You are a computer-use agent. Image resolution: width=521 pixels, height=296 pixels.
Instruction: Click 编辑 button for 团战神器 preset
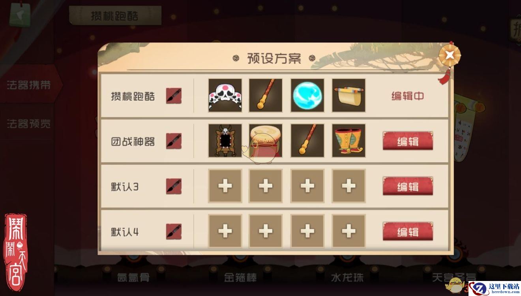pos(408,141)
